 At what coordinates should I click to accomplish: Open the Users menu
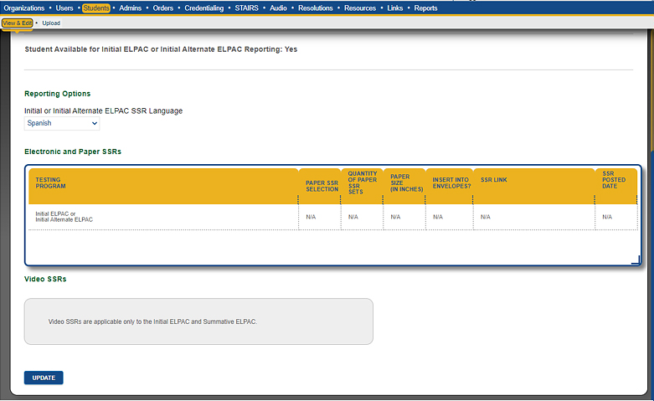pos(64,8)
